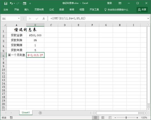Click previous sheet navigation arrow

(6, 113)
